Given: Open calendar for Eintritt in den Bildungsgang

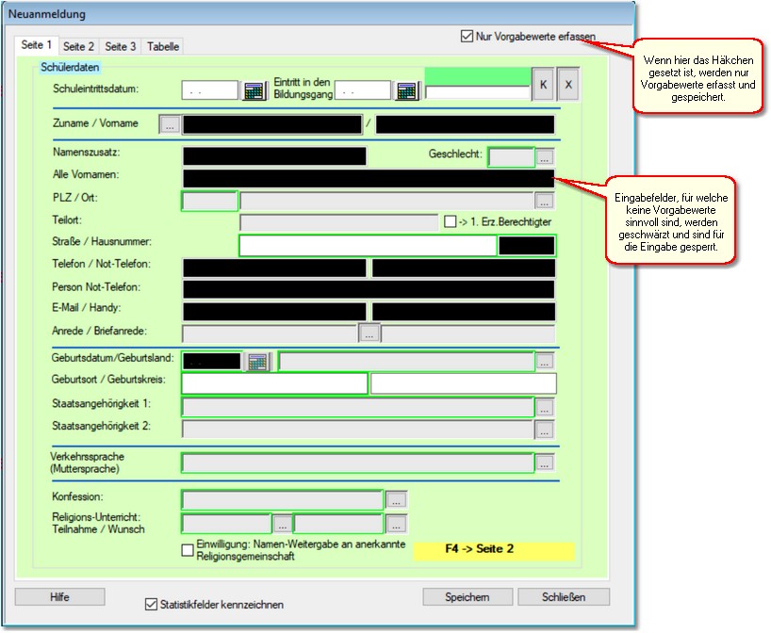Looking at the screenshot, I should 405,90.
